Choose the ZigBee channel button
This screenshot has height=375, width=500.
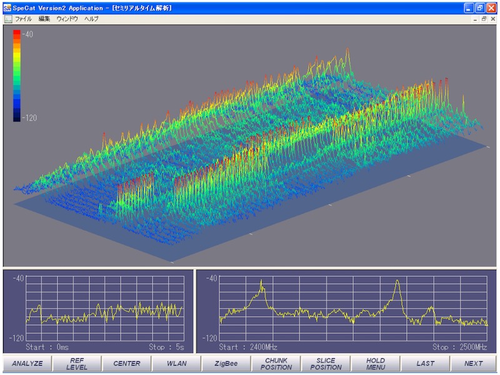pyautogui.click(x=226, y=364)
